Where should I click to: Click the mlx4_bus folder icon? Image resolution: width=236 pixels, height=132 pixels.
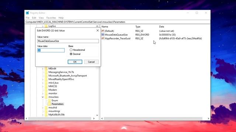point(46,82)
